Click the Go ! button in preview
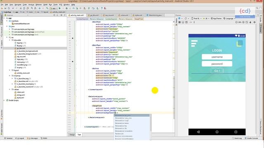 click(x=217, y=71)
